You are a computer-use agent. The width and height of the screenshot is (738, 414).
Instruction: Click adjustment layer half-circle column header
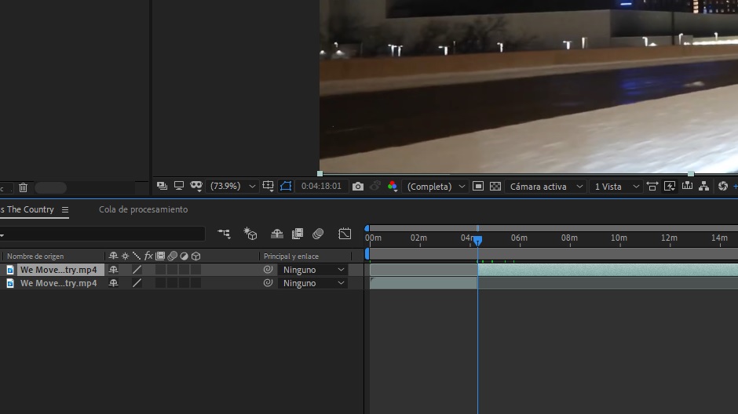[x=184, y=256]
